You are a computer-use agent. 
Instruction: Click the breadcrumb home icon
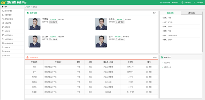[x=26, y=7]
